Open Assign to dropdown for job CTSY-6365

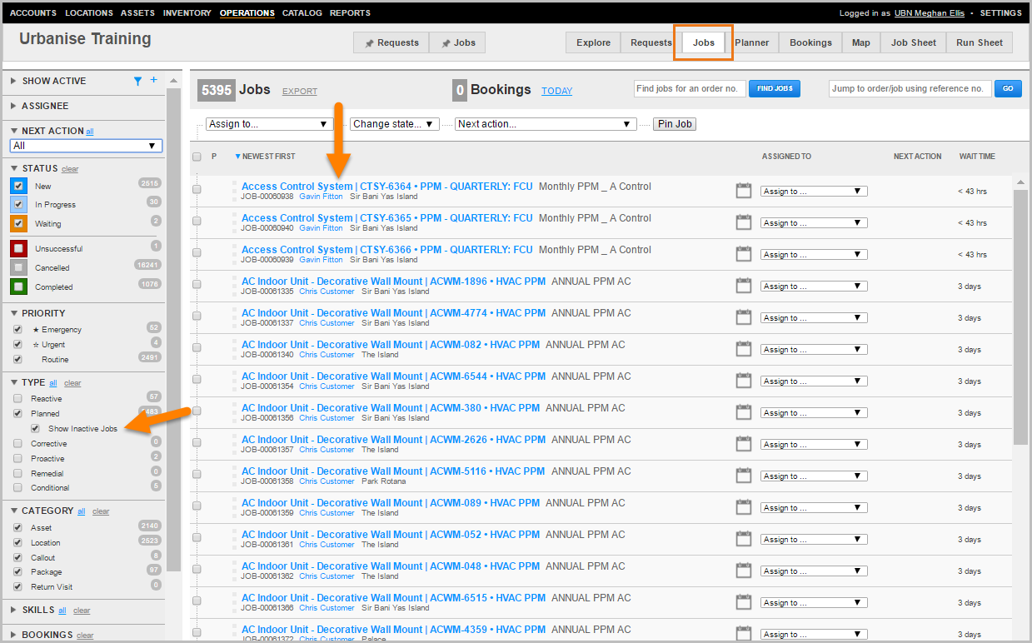pos(813,223)
